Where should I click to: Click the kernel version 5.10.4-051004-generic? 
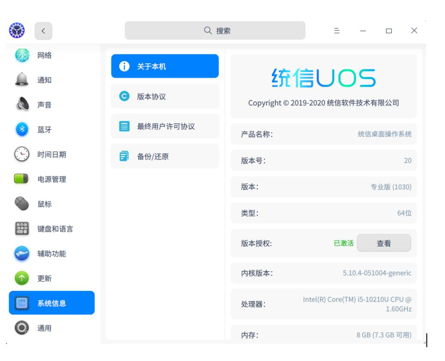click(377, 273)
